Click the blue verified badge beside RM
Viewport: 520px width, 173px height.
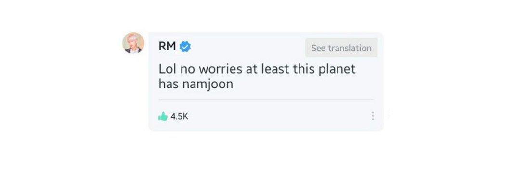click(185, 47)
